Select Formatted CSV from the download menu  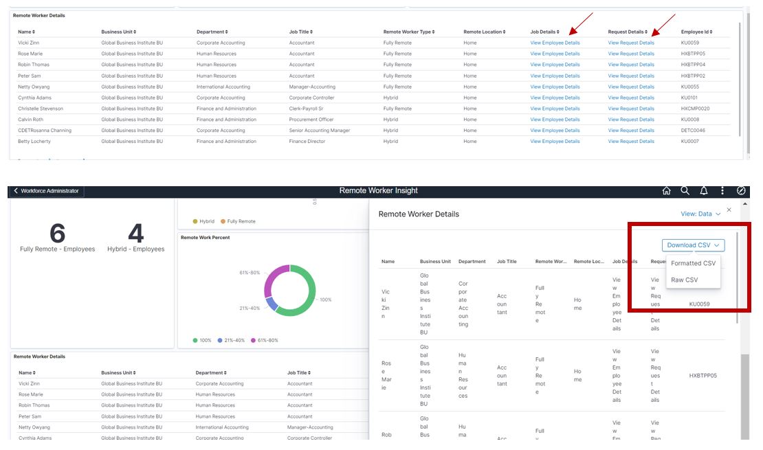click(x=694, y=262)
